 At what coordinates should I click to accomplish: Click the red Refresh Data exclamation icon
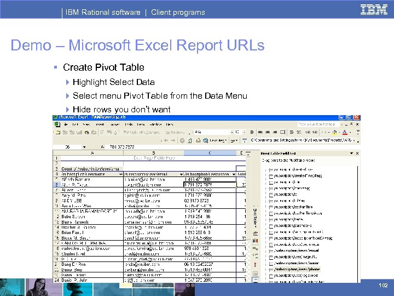[x=256, y=265]
